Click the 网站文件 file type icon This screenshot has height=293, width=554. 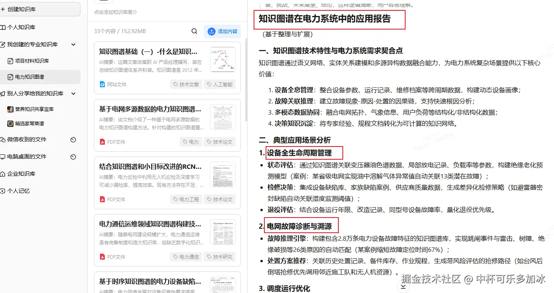[x=102, y=84]
